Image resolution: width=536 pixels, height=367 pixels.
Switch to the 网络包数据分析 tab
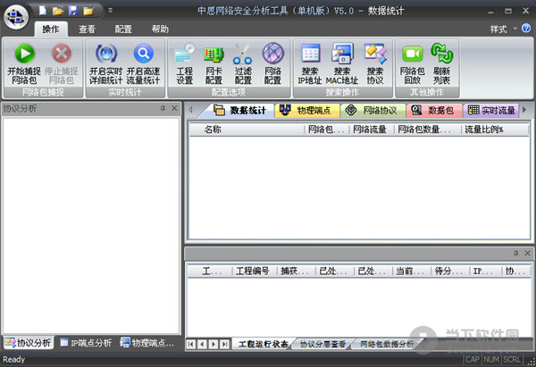click(x=387, y=344)
